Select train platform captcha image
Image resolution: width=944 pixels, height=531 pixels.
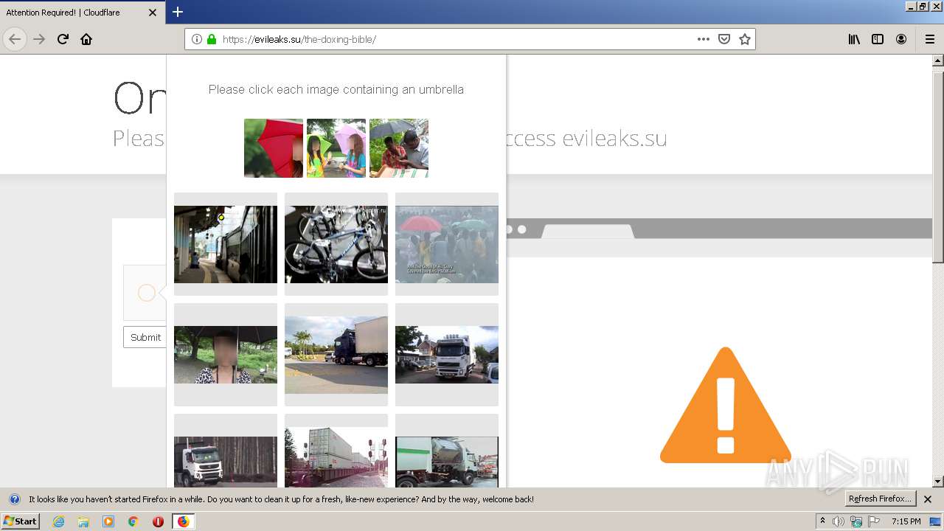226,244
